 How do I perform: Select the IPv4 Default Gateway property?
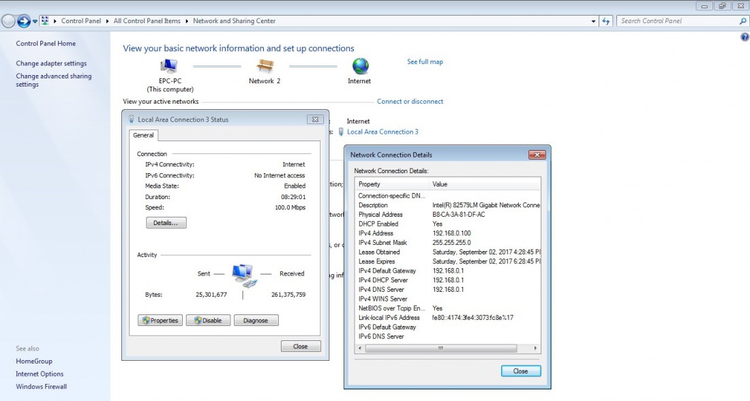[x=387, y=271]
